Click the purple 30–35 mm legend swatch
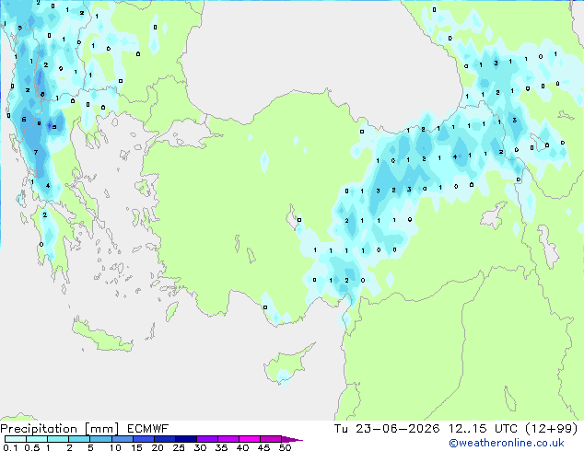584x451 pixels. click(x=207, y=439)
